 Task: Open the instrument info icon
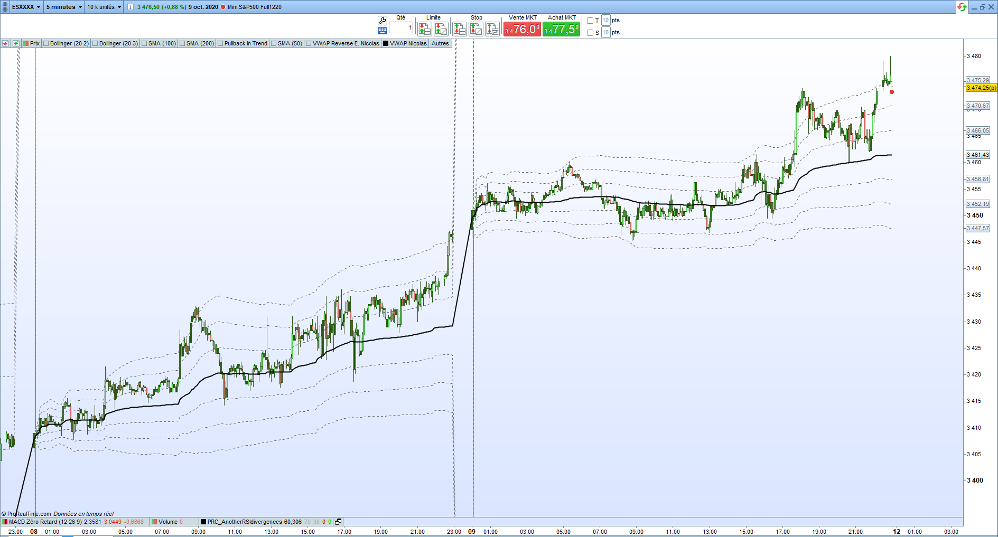click(130, 7)
